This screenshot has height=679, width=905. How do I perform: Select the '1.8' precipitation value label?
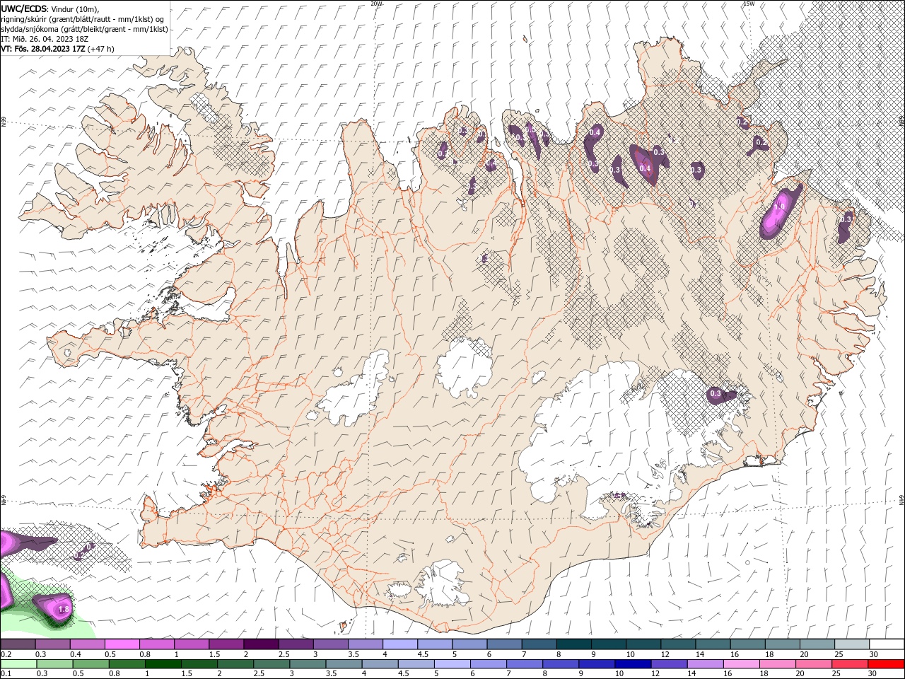[x=64, y=609]
